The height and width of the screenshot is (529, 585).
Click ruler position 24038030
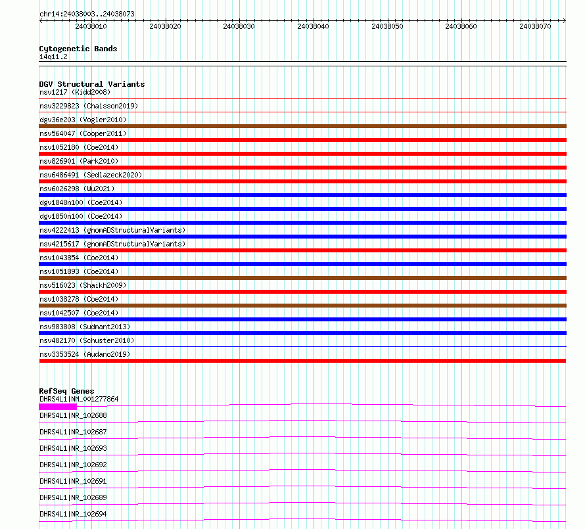pos(239,26)
